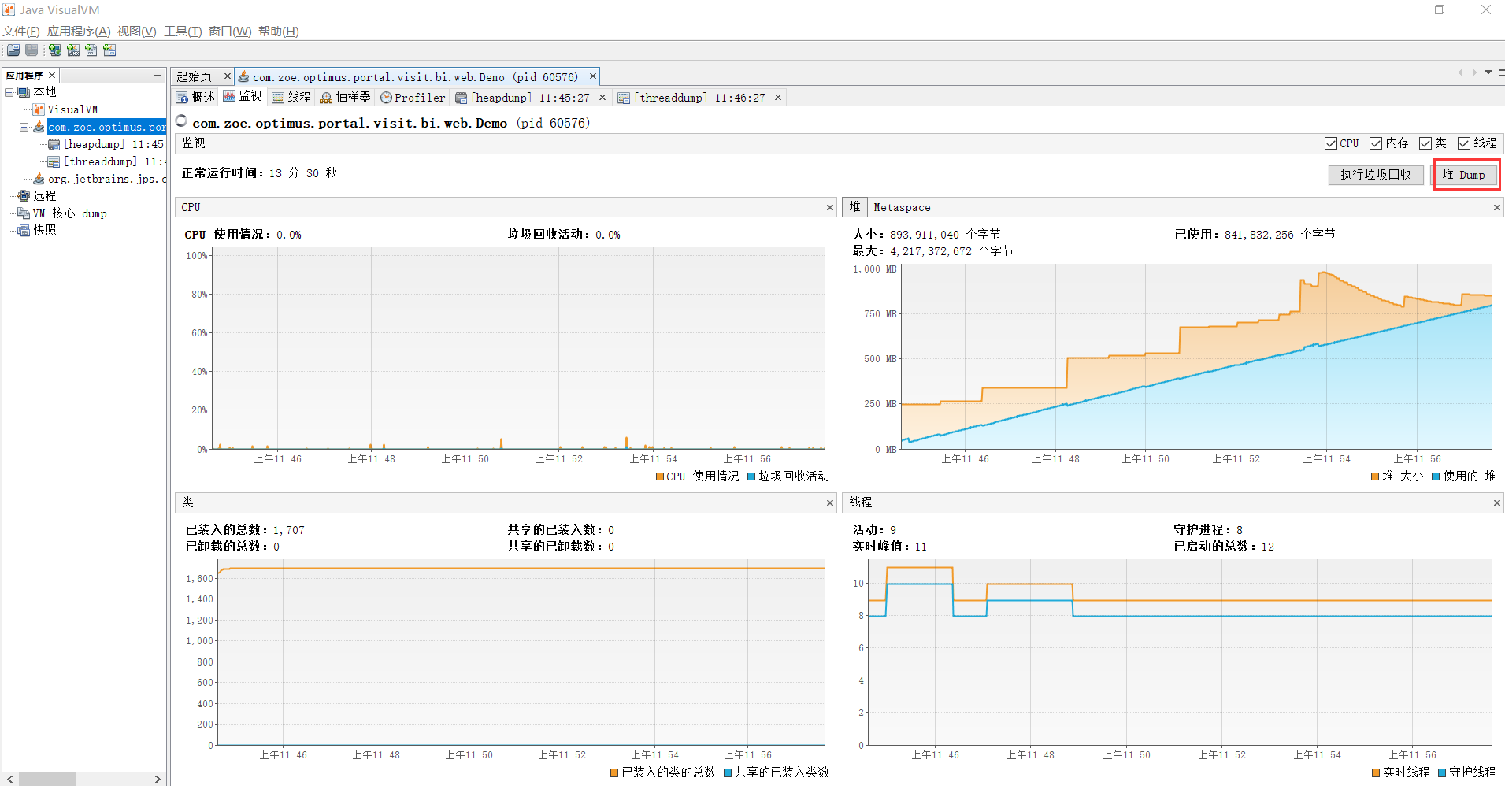Screen dimensions: 1505x786
Task: Close the 起始页 tab
Action: point(227,76)
